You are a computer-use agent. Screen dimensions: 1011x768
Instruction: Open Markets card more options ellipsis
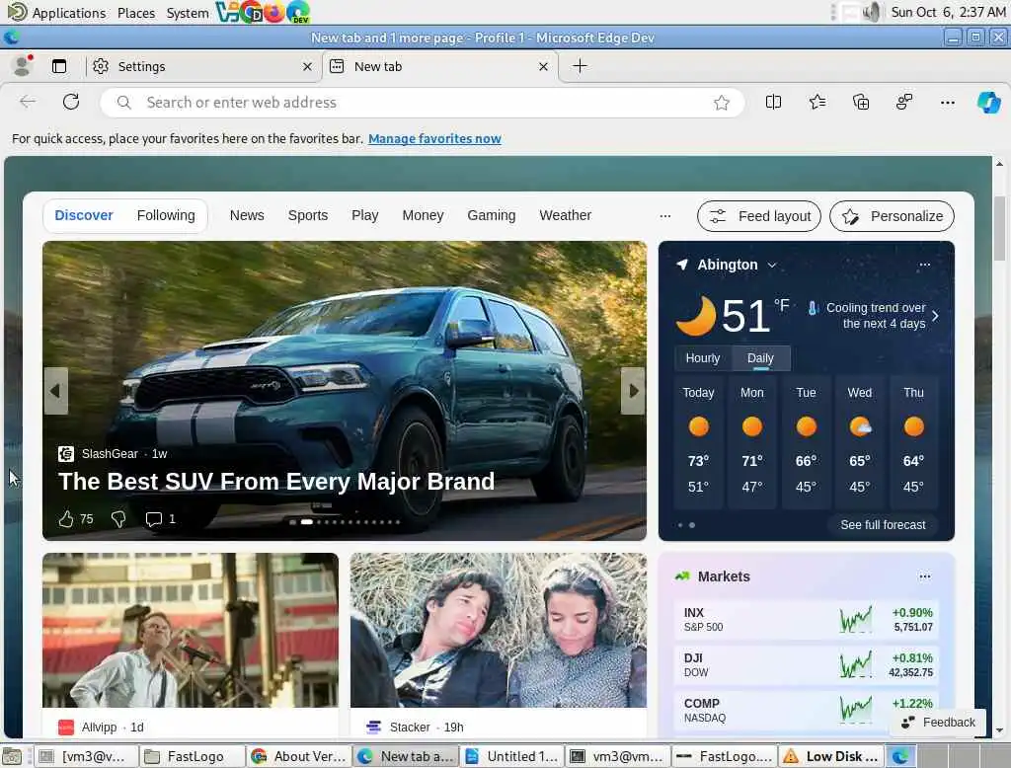tap(924, 576)
